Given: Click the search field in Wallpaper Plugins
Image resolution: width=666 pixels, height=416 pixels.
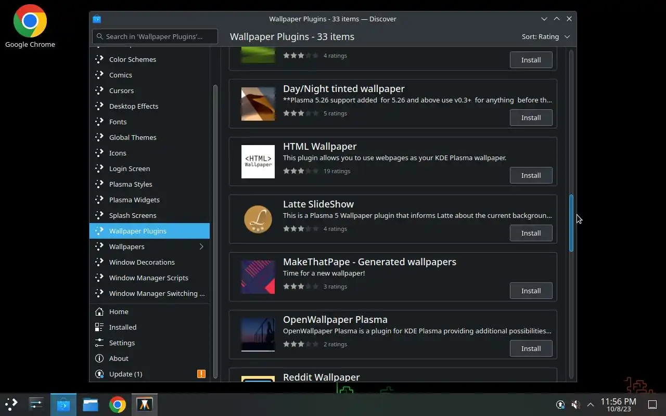Looking at the screenshot, I should 155,36.
